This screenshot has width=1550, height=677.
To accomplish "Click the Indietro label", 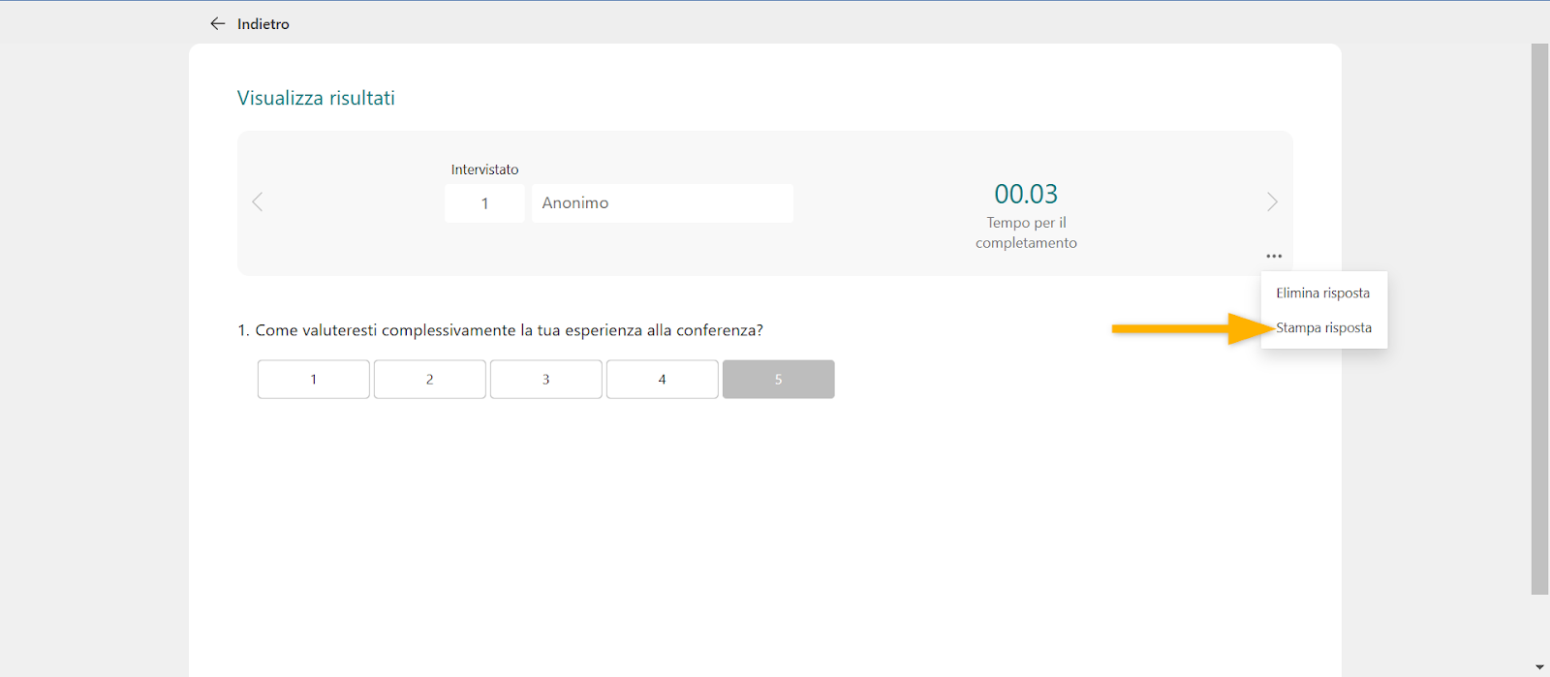I will click(x=263, y=24).
